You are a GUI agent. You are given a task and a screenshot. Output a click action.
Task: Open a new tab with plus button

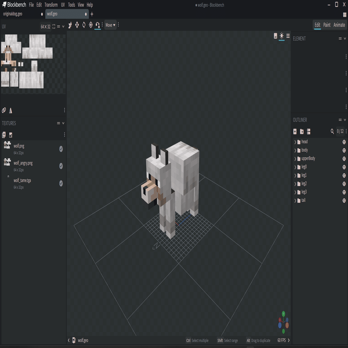click(x=92, y=14)
